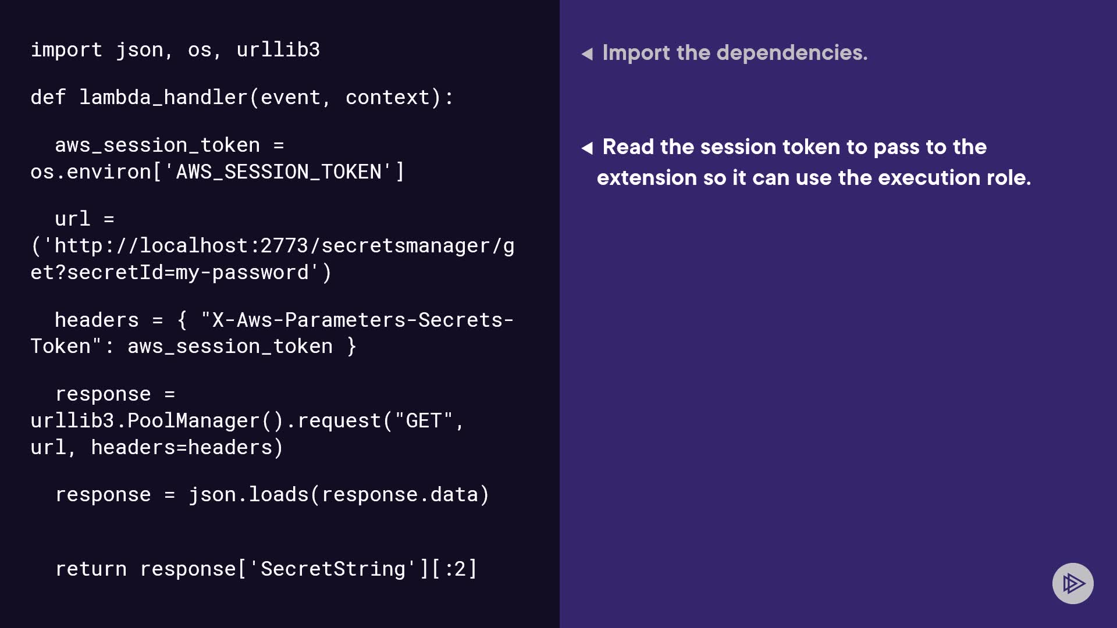Click the Pluralsight play logo icon
Image resolution: width=1117 pixels, height=628 pixels.
click(1073, 583)
